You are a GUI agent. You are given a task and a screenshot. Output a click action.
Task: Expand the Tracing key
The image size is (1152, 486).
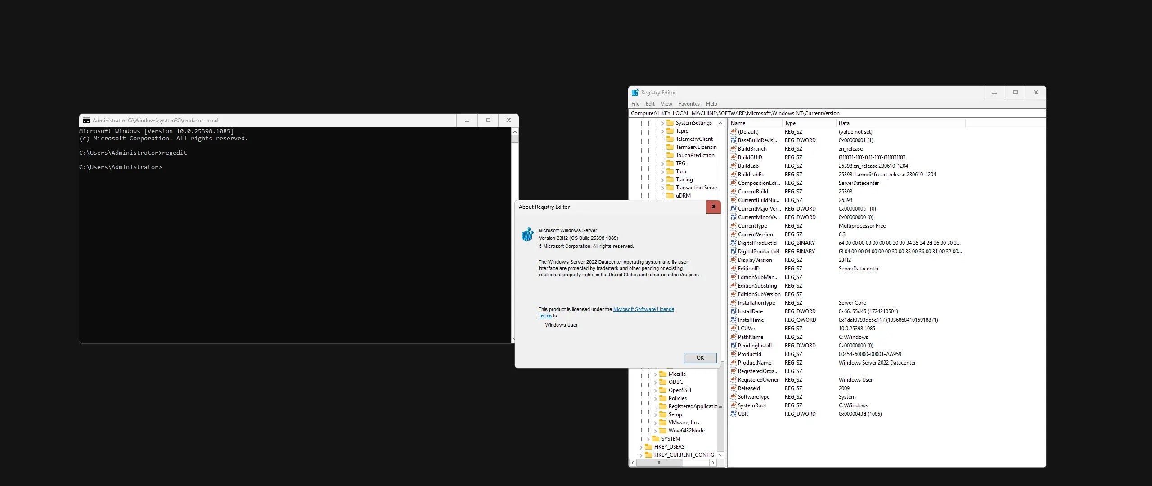662,180
